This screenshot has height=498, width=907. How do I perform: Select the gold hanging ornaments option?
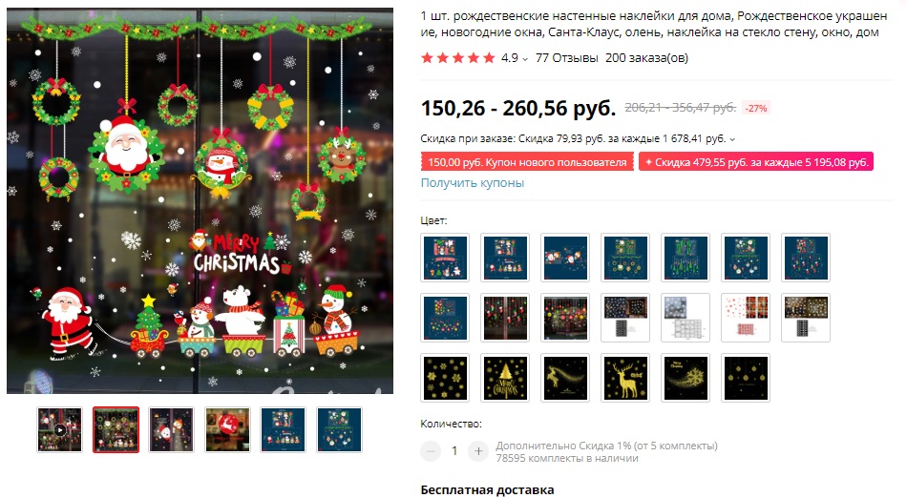[746, 378]
